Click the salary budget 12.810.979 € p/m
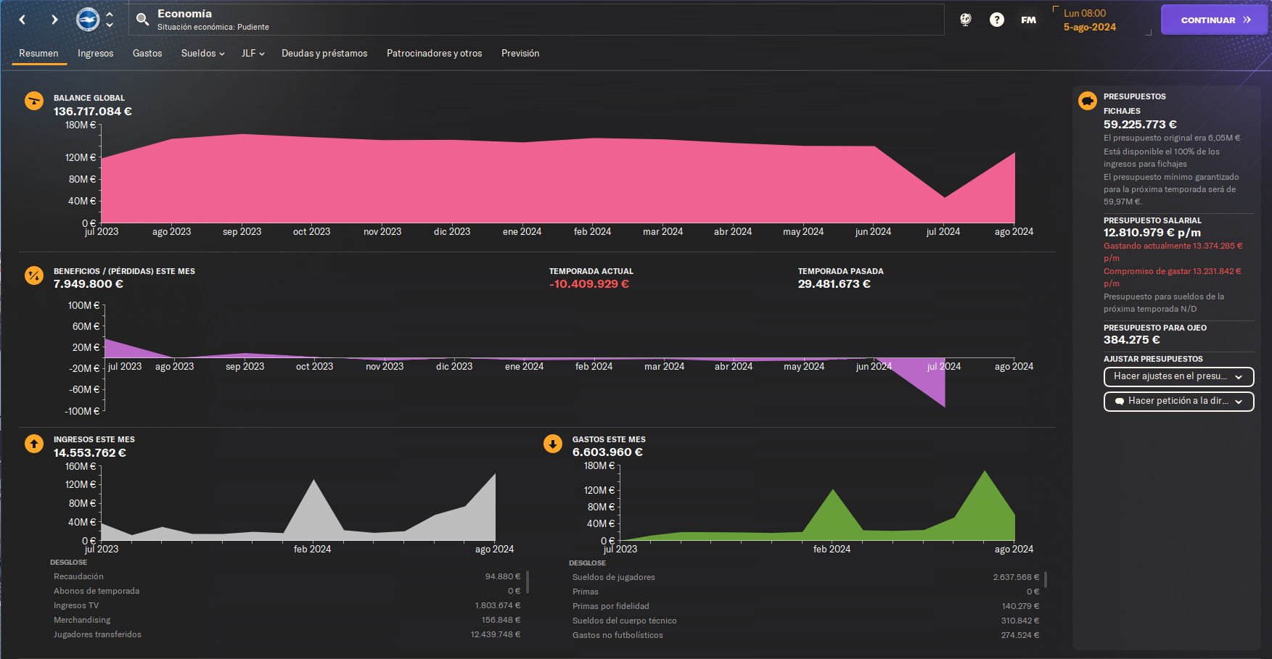Screen dimensions: 1272x659 [1152, 233]
